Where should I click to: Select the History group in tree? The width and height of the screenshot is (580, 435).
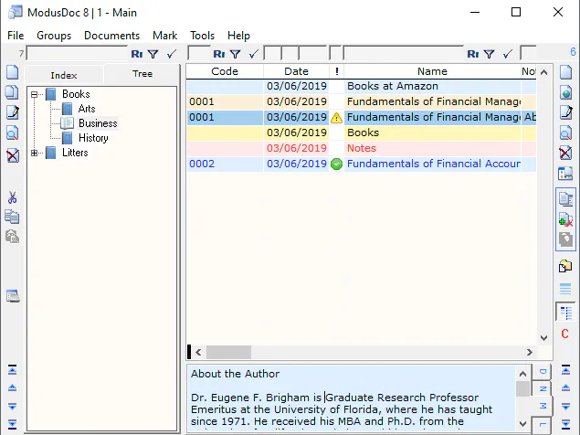click(x=93, y=138)
